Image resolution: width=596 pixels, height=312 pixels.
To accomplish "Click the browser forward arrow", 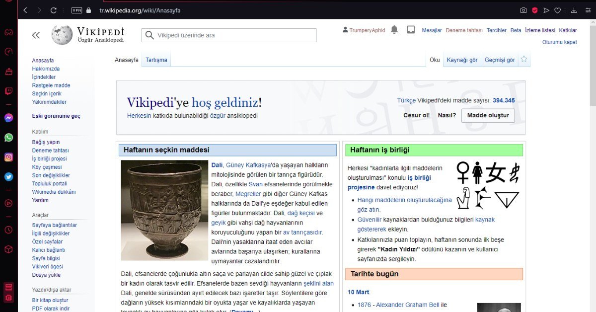I will pyautogui.click(x=39, y=10).
